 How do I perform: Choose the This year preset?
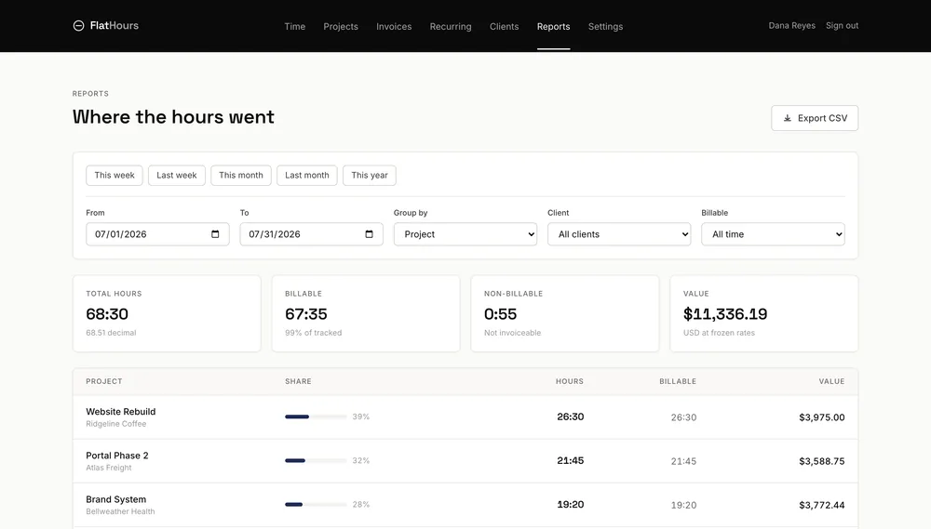370,175
